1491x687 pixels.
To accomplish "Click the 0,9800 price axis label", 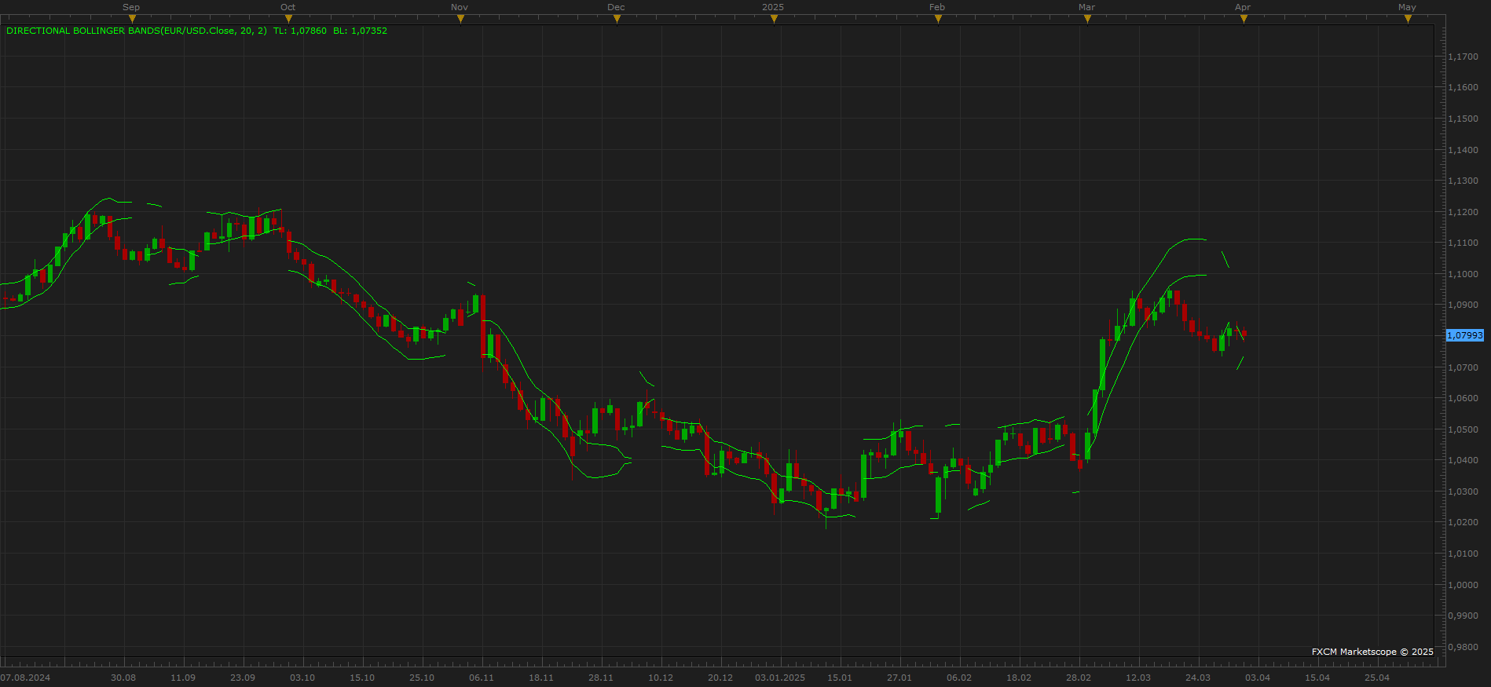I will click(x=1464, y=647).
